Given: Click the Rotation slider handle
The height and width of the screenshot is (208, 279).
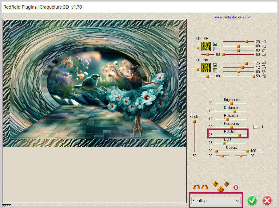Looking at the screenshot, I should coord(240,135).
